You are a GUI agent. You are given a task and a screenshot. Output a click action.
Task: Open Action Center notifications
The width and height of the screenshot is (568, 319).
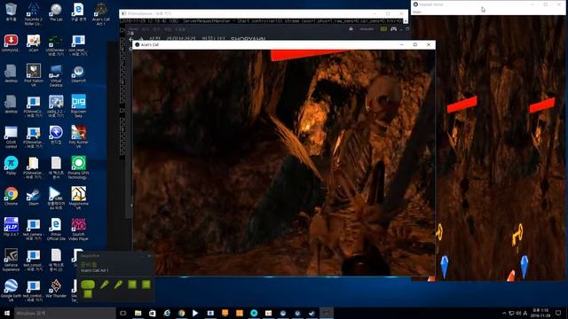click(x=558, y=313)
